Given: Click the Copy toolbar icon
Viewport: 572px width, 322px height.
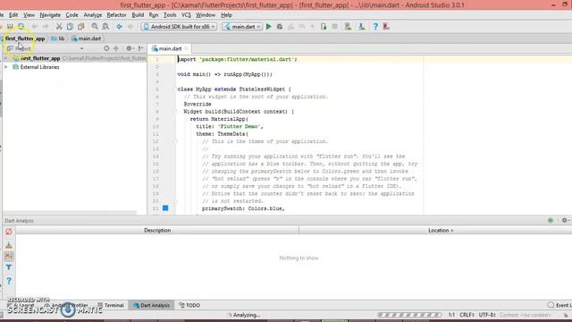Looking at the screenshot, I should [x=70, y=26].
